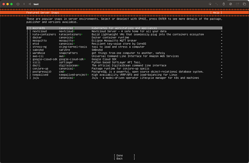Viewport: 249px width, 163px height.
Task: Click the 'stress-ng' snap name
Action: coord(39,47)
